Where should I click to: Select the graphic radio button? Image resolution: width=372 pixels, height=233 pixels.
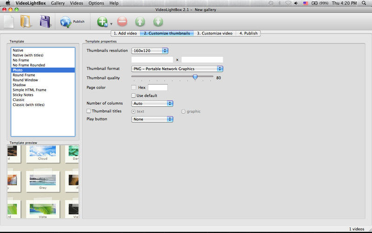(183, 111)
